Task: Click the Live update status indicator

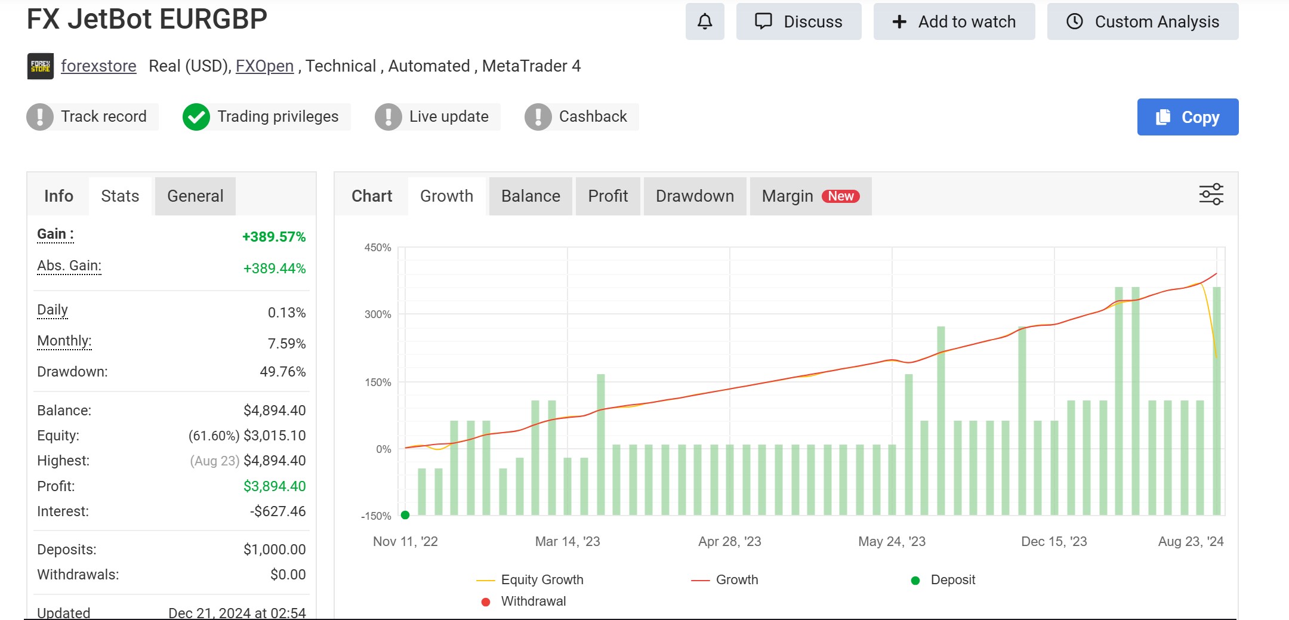Action: pyautogui.click(x=388, y=116)
